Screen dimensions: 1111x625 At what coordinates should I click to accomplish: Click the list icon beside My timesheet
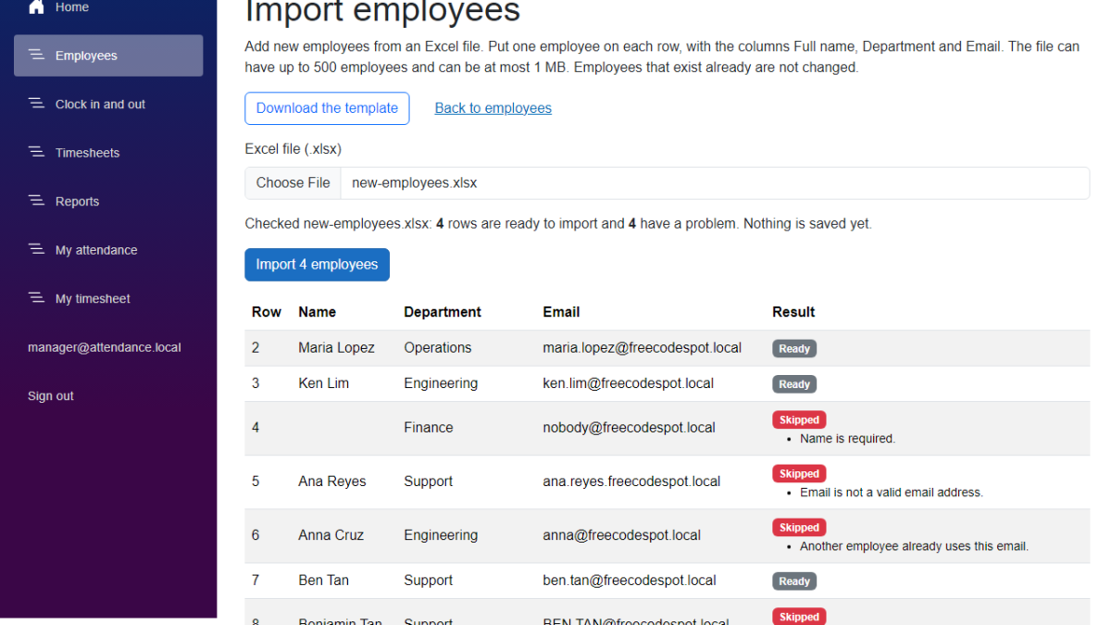point(36,298)
